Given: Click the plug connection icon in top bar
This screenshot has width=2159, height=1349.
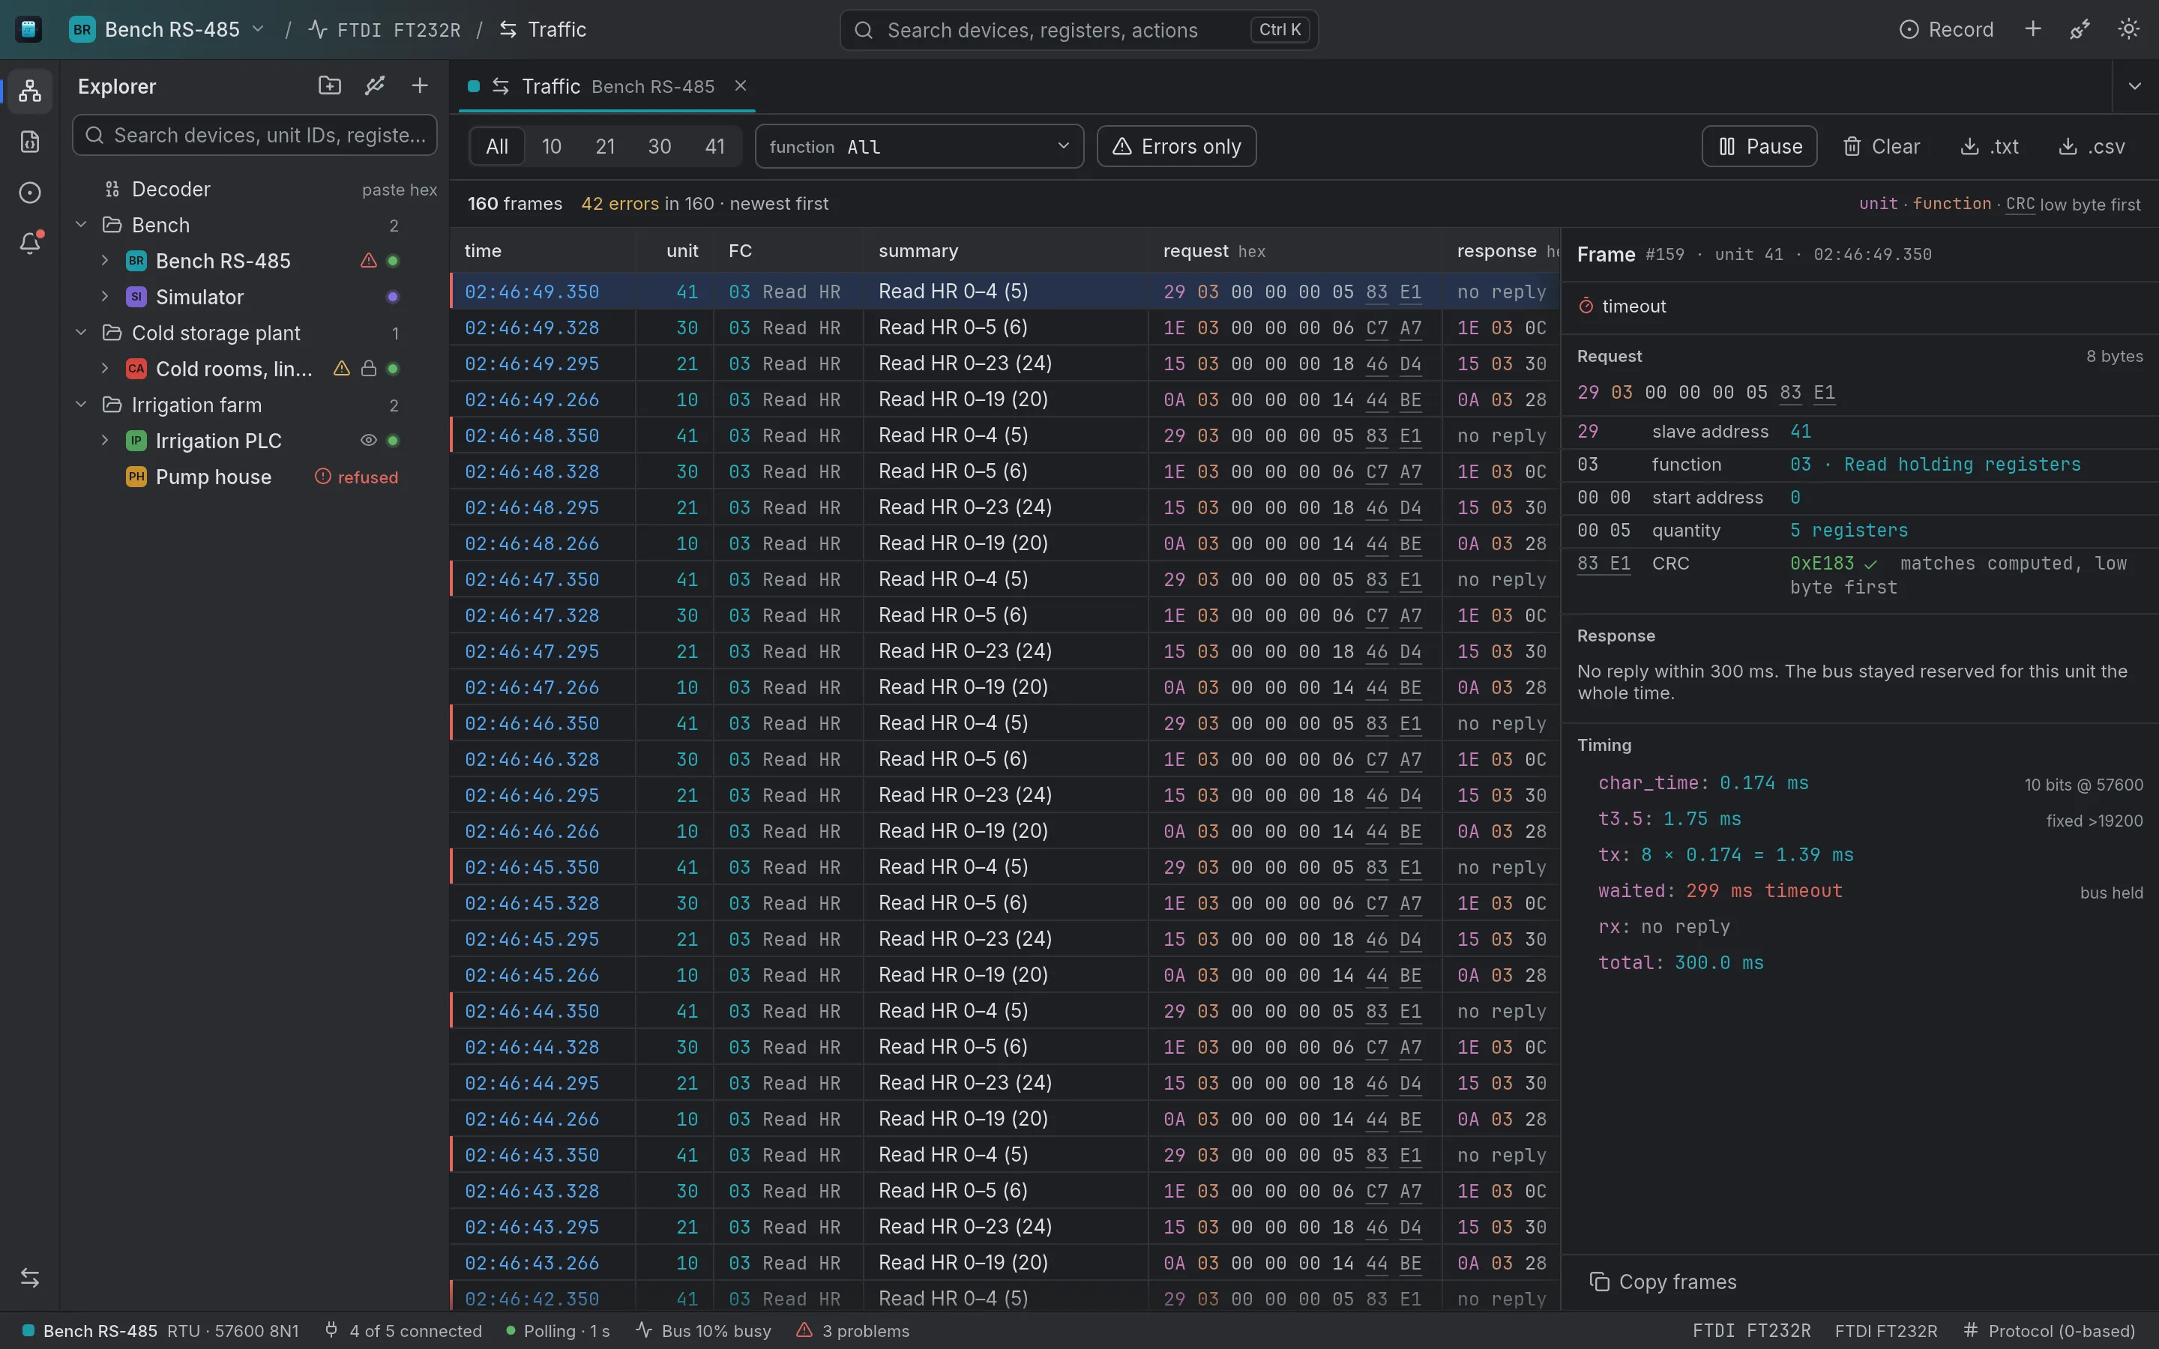Looking at the screenshot, I should [2080, 29].
